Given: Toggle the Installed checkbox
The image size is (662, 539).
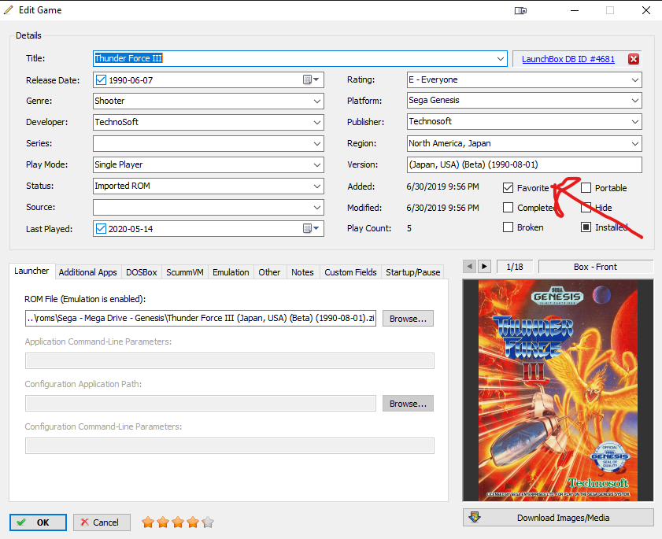Looking at the screenshot, I should 586,227.
